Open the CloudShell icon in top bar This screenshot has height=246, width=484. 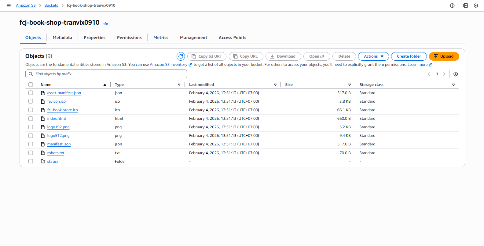(465, 5)
